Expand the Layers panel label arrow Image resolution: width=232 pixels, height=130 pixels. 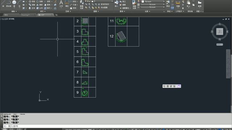tap(98, 11)
